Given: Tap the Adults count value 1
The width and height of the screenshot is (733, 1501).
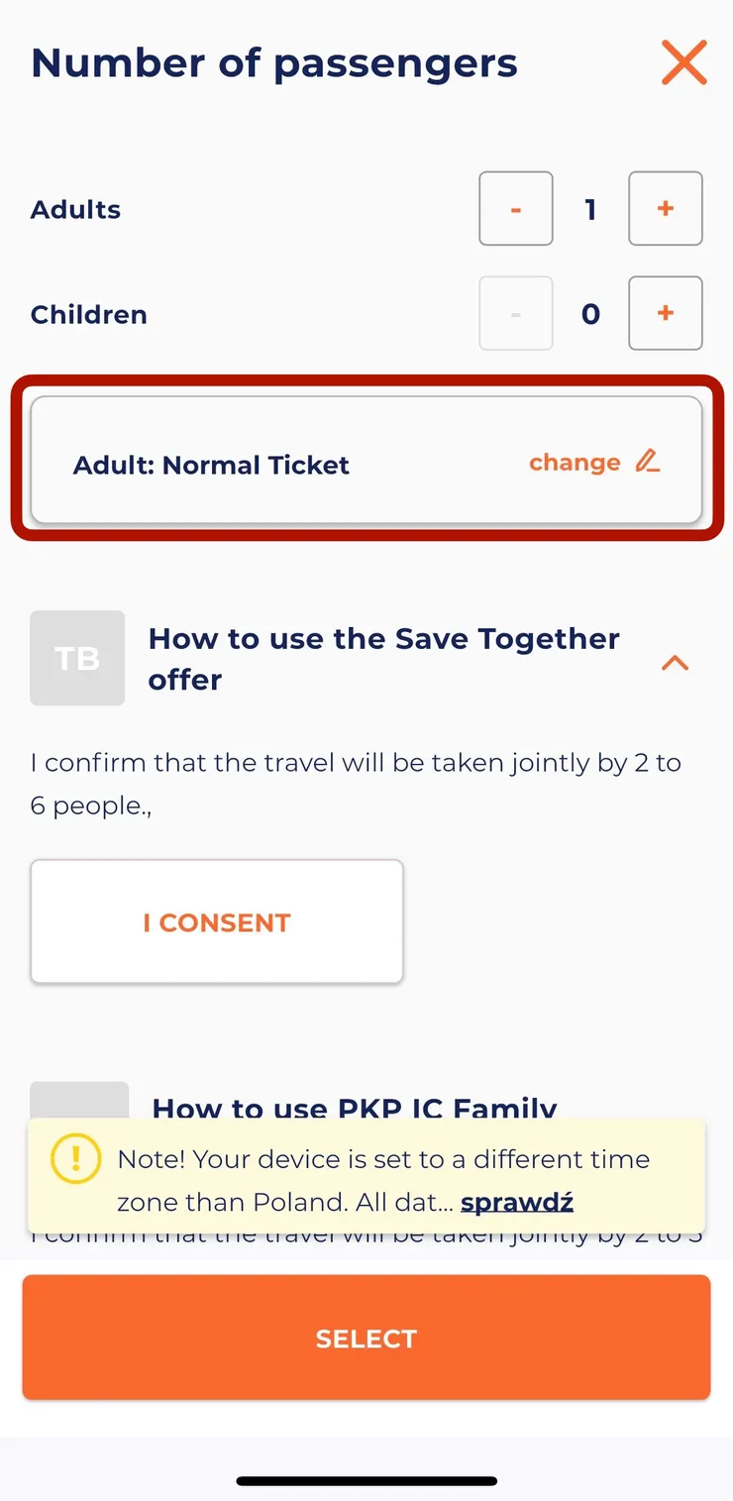Looking at the screenshot, I should pos(590,209).
